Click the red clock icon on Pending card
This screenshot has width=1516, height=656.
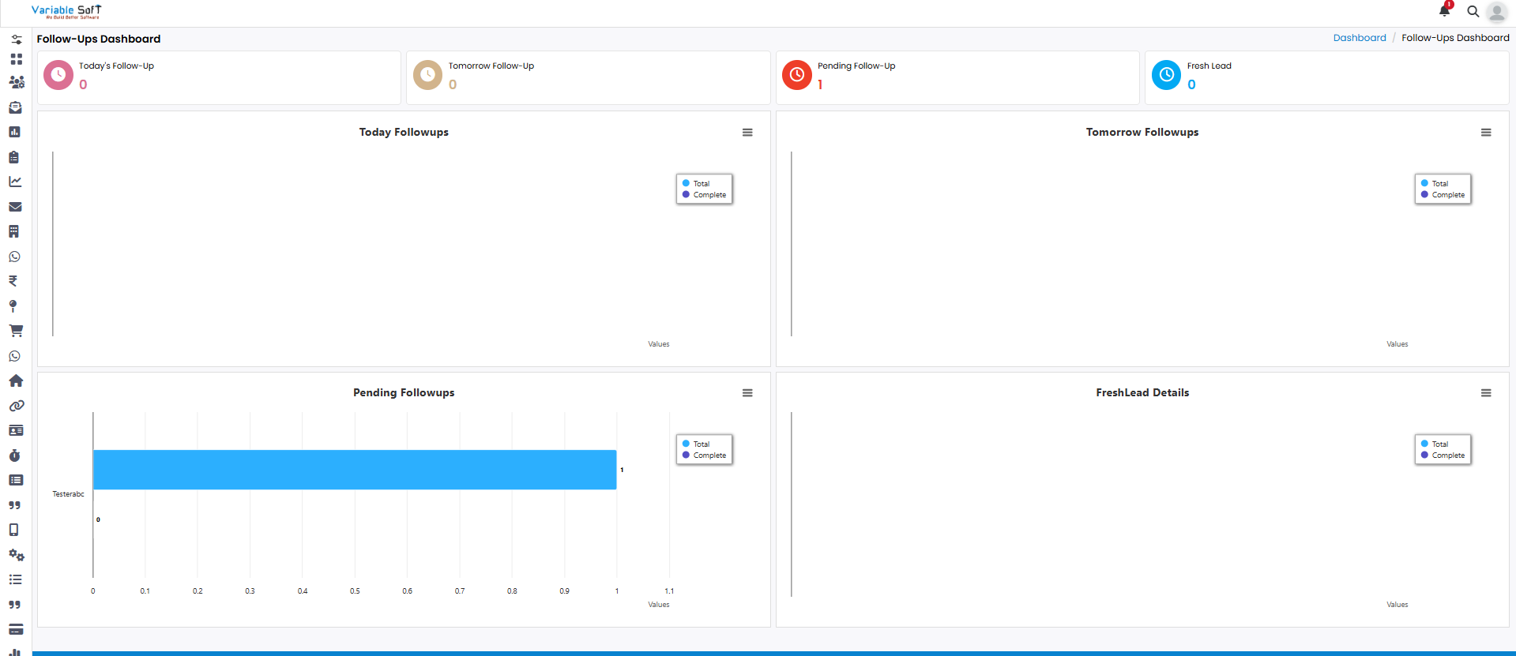click(797, 75)
